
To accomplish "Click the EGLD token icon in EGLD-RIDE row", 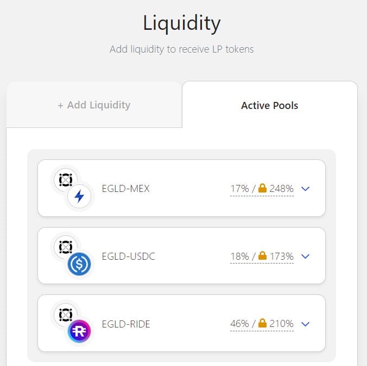I will point(66,314).
